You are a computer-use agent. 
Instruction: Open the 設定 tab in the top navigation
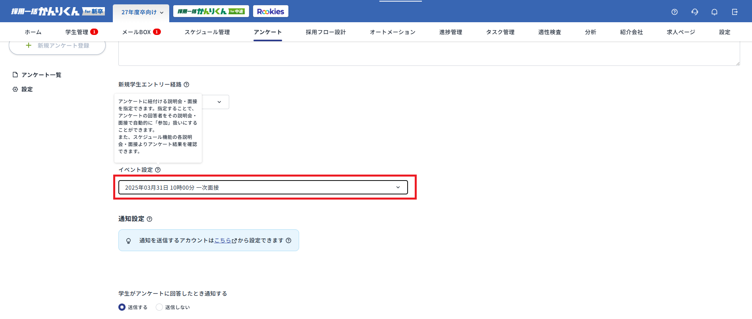(x=725, y=32)
